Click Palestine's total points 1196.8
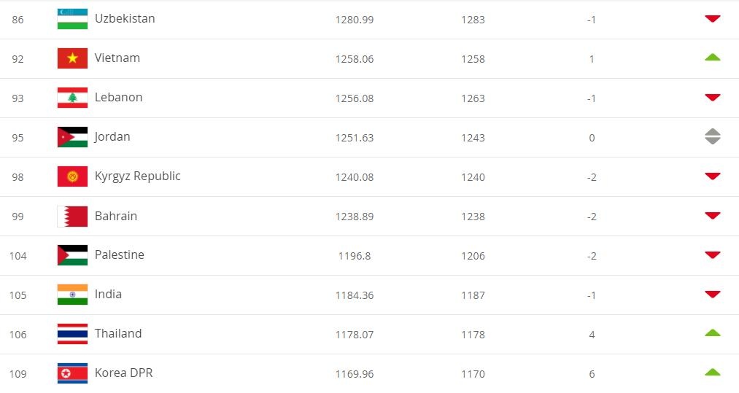Image resolution: width=739 pixels, height=393 pixels. click(354, 256)
